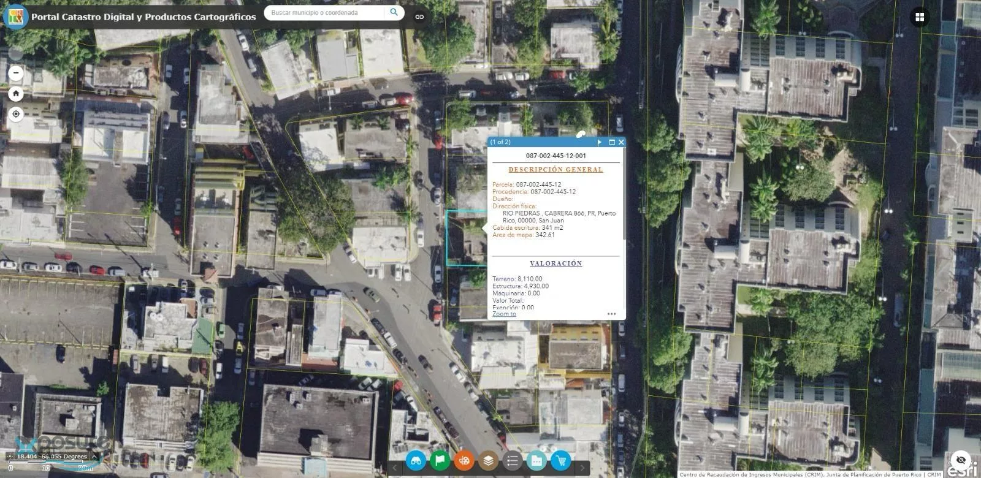Image resolution: width=981 pixels, height=478 pixels.
Task: Open the orange palette drawing widget
Action: (464, 460)
